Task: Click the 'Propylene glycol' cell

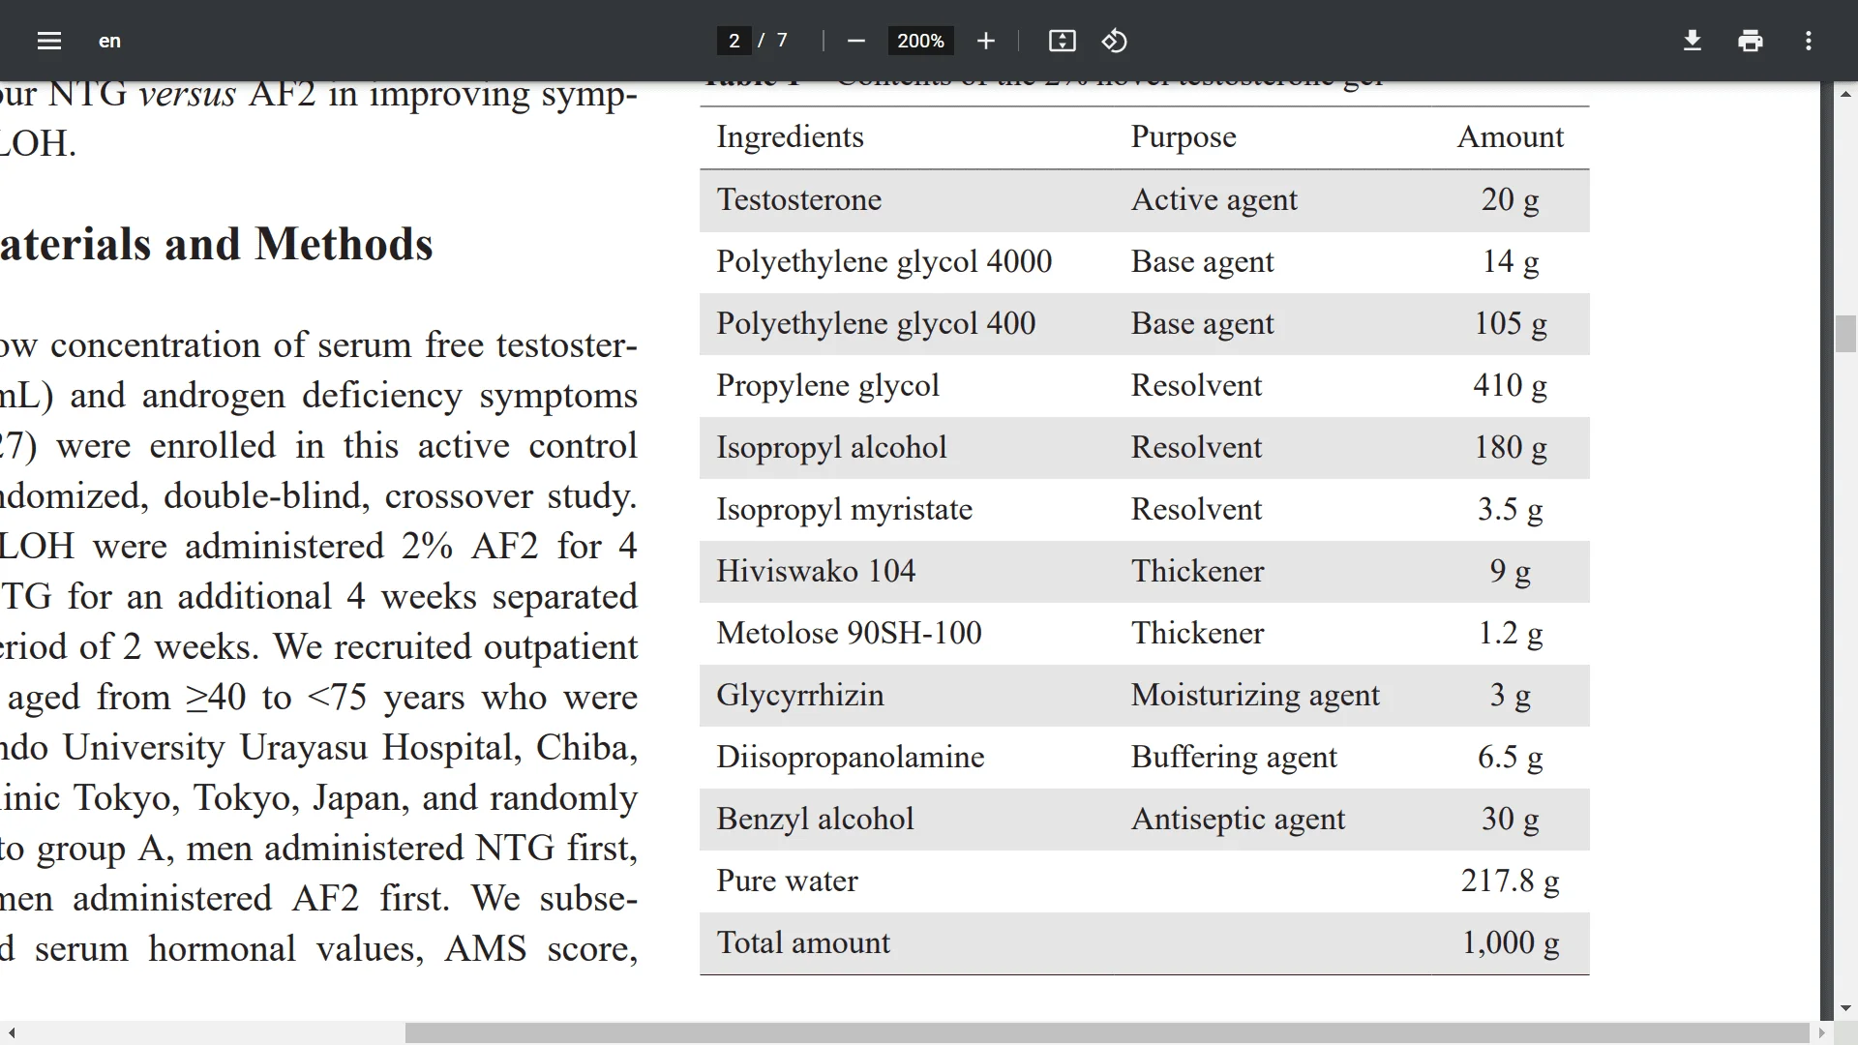Action: tap(827, 386)
